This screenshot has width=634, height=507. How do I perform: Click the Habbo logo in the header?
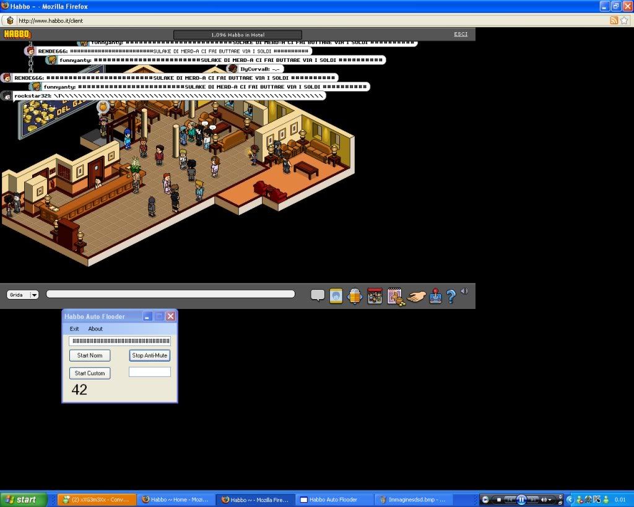(17, 35)
